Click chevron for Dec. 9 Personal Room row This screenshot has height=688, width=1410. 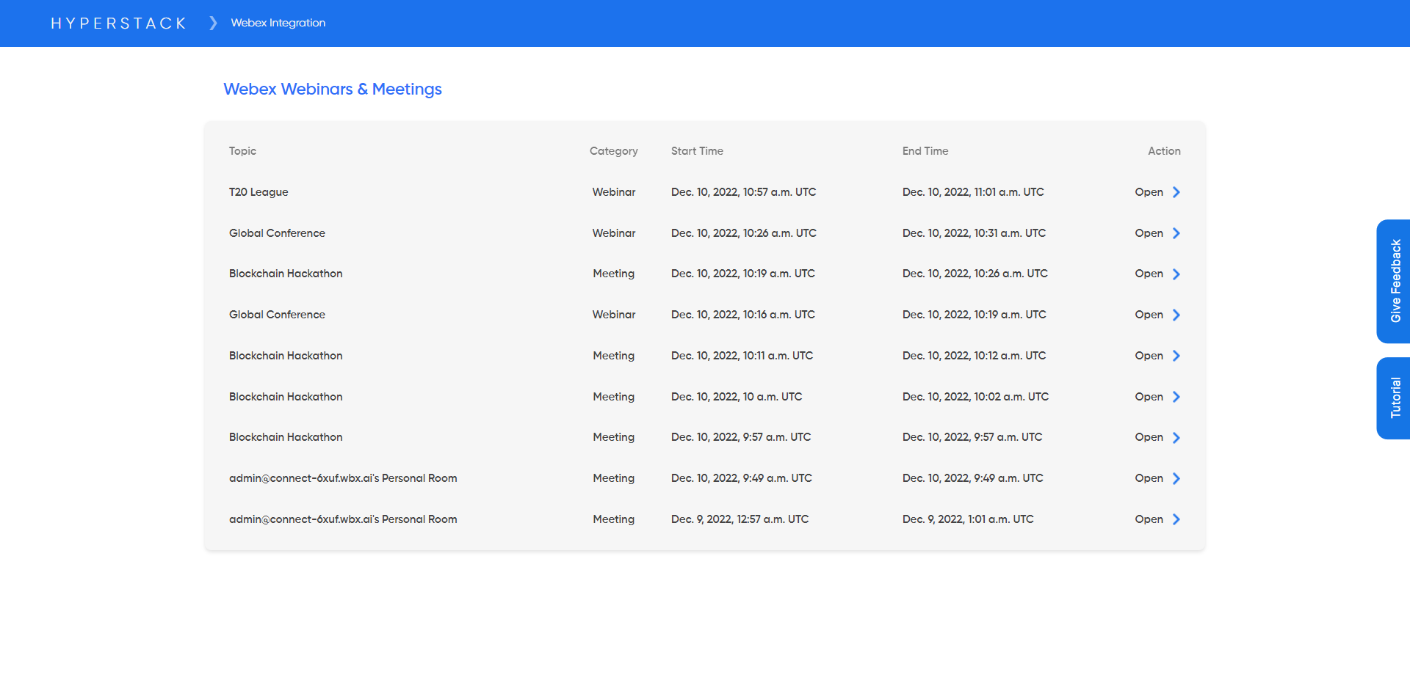pos(1176,519)
